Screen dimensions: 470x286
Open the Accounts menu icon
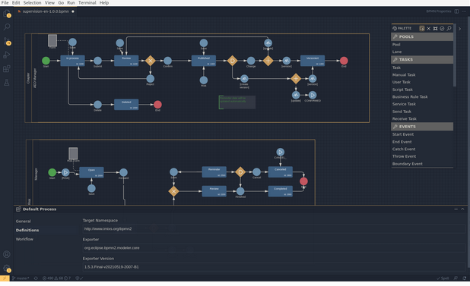click(x=7, y=254)
